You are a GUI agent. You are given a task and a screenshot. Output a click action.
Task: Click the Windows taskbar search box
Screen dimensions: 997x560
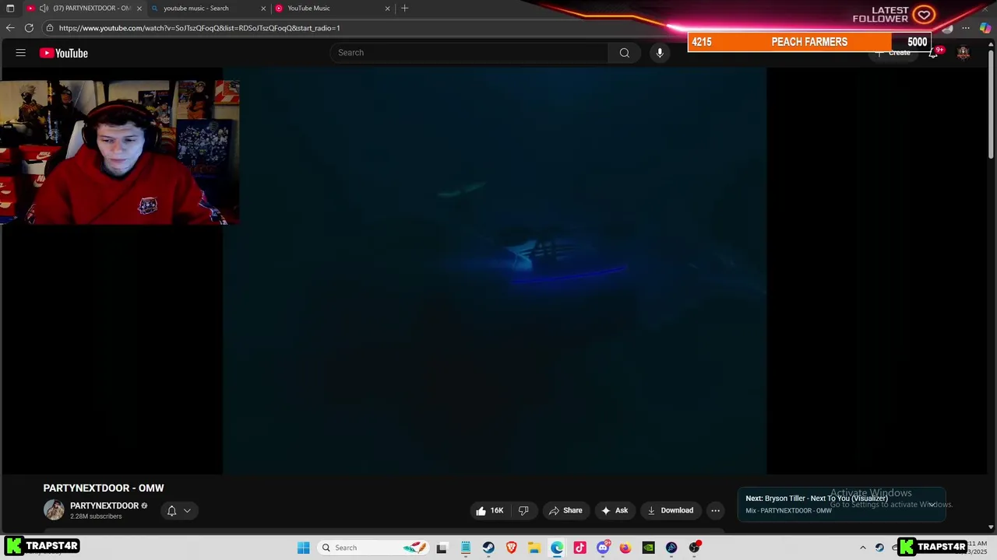coord(374,548)
